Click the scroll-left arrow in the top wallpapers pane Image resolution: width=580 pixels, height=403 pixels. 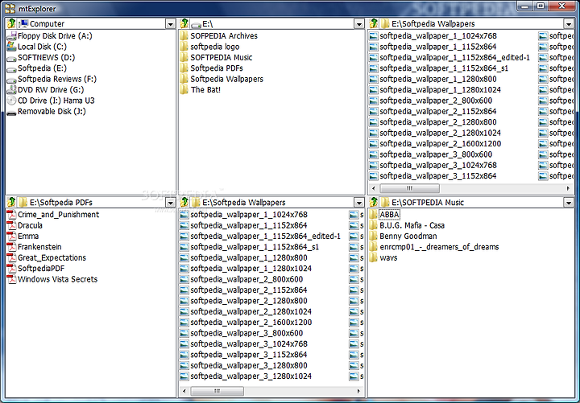[x=374, y=188]
